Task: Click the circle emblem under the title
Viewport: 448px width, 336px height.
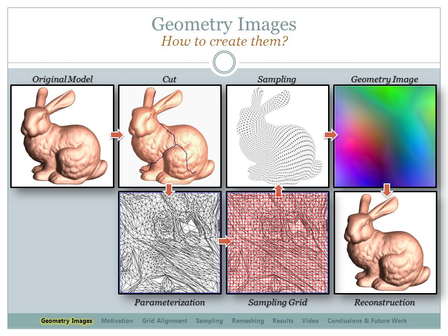Action: pos(224,62)
